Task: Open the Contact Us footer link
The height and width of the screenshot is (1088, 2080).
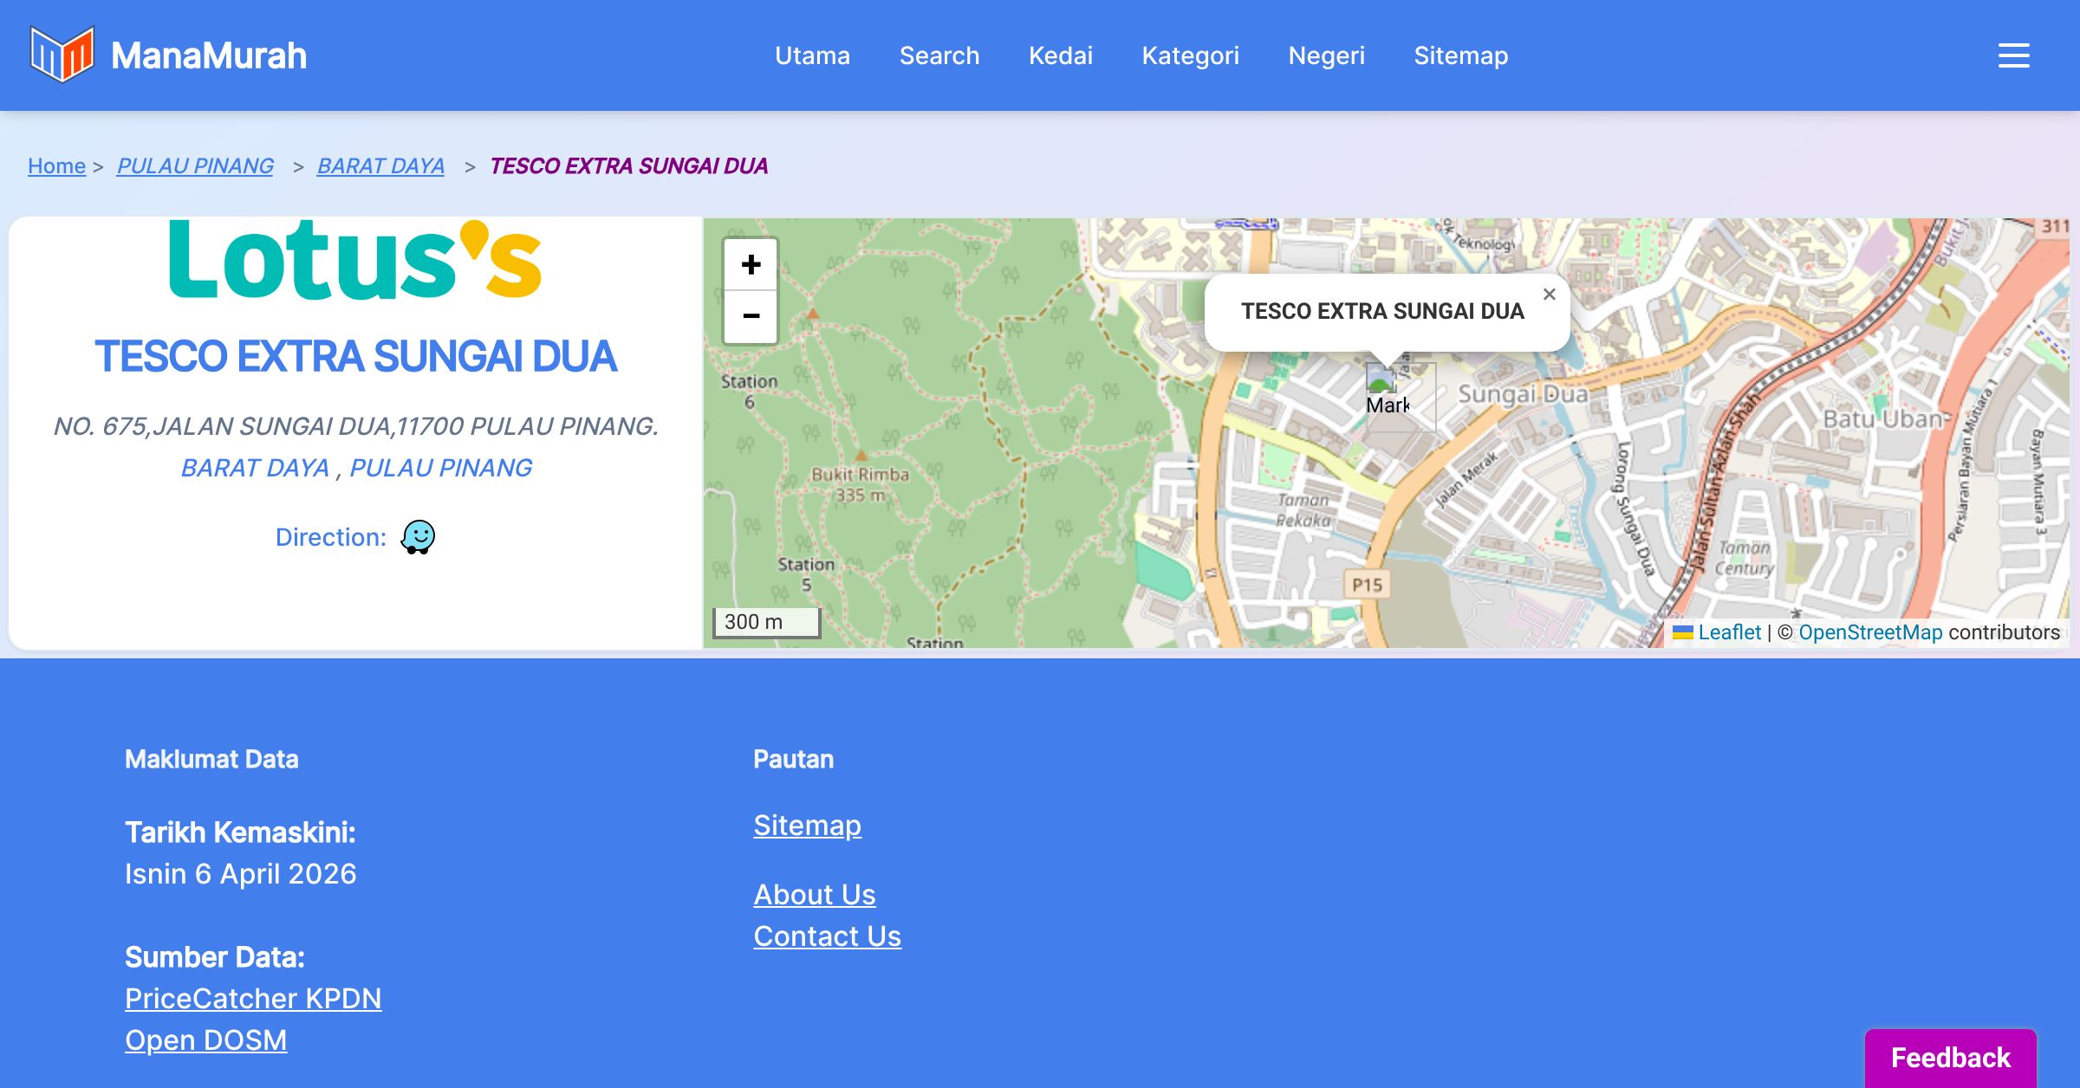Action: [x=827, y=936]
